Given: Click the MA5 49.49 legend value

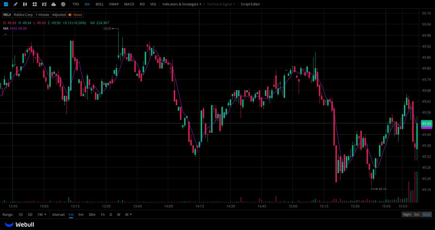Looking at the screenshot, I should click(x=18, y=28).
